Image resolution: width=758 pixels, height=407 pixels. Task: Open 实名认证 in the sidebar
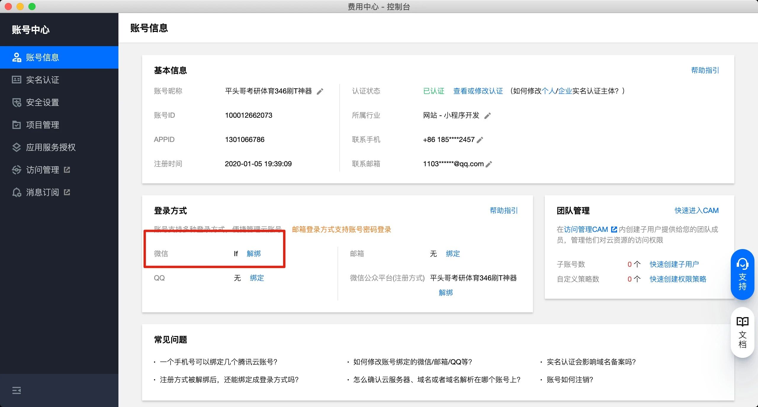tap(42, 80)
